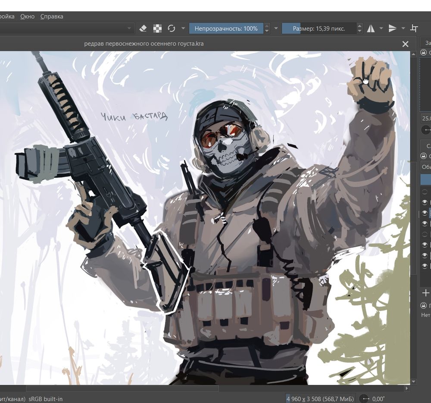Select the редрав первоснежного осеннего гоуста.kra tab
The width and height of the screenshot is (431, 403).
tap(144, 44)
